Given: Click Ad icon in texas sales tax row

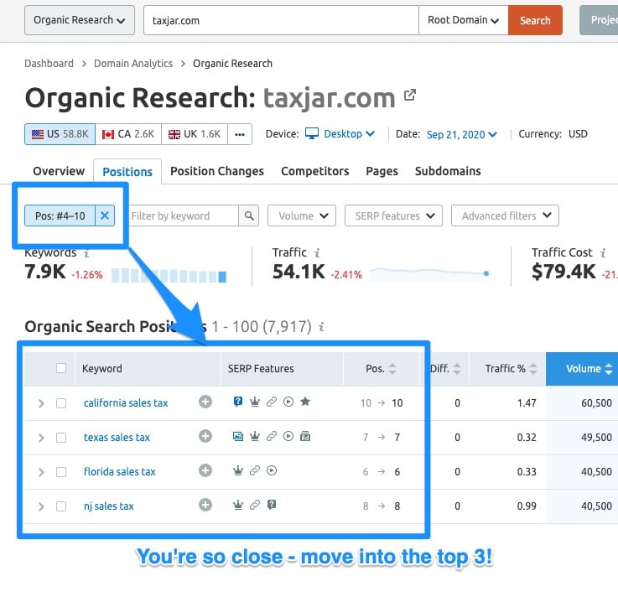Looking at the screenshot, I should click(305, 436).
